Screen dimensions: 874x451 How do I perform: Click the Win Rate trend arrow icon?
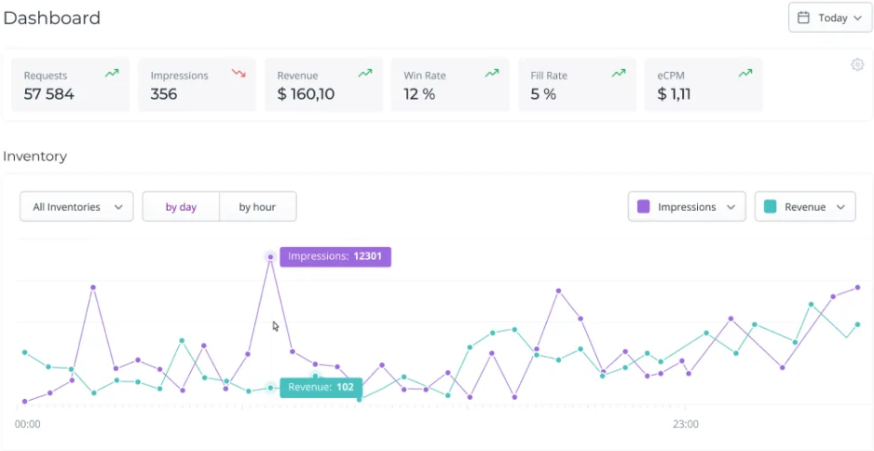[x=492, y=73]
